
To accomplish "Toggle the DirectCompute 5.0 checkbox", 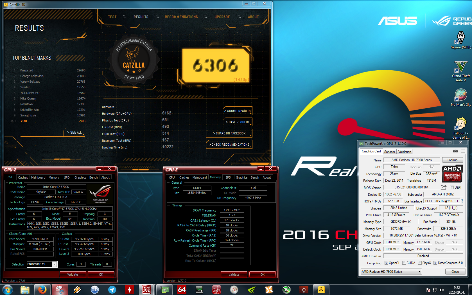I will [x=435, y=263].
